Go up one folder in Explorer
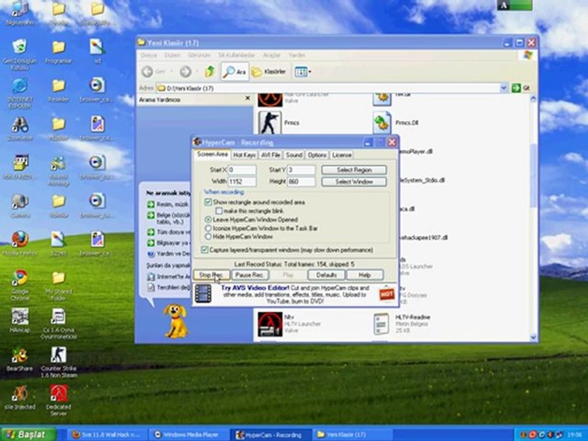The width and height of the screenshot is (588, 441). coord(209,71)
